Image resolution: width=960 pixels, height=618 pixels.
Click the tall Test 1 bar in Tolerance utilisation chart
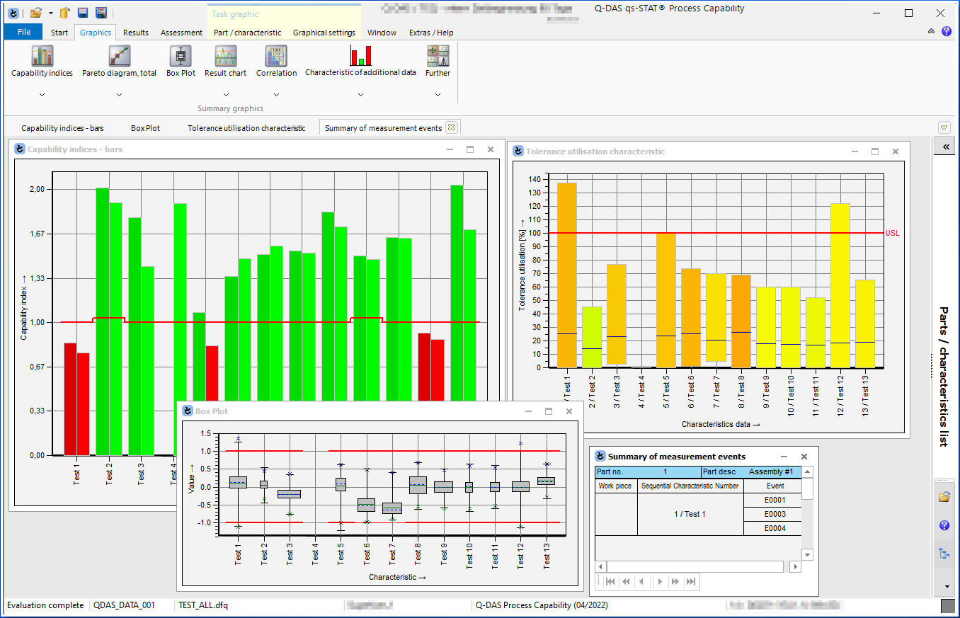[x=567, y=275]
